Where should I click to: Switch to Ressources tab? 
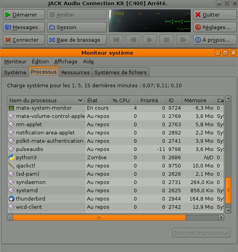[x=76, y=72]
